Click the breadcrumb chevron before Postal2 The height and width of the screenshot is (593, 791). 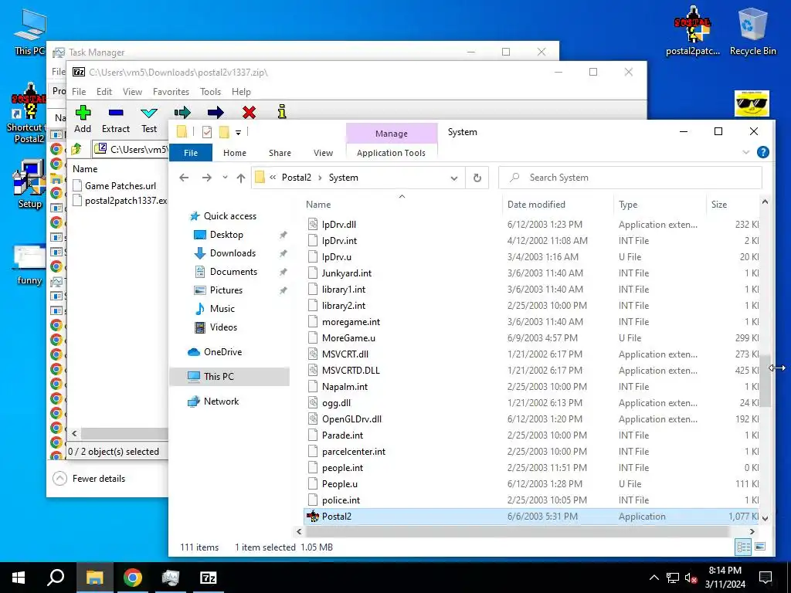point(273,178)
